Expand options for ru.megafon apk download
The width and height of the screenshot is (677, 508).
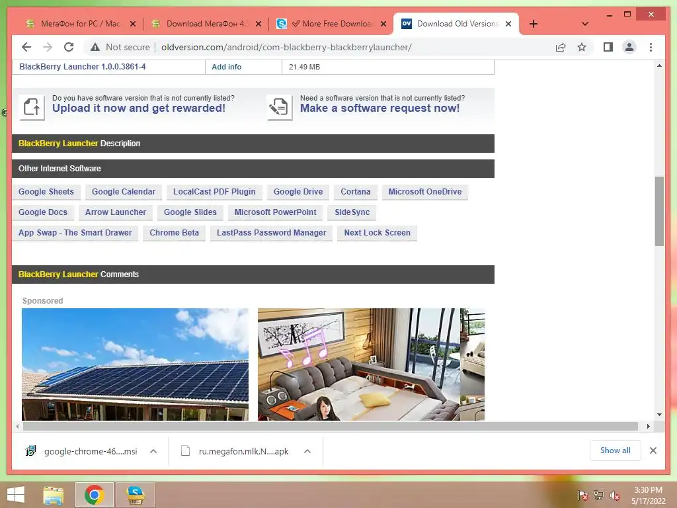(307, 451)
